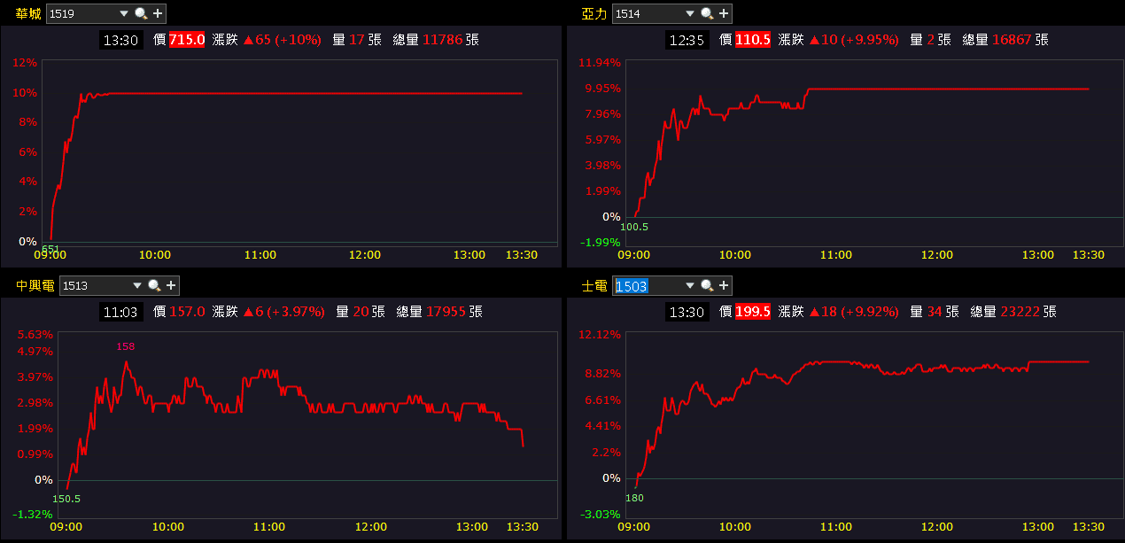This screenshot has width=1125, height=543.
Task: Click the 180 open price label on 士電 chart
Action: click(x=634, y=498)
